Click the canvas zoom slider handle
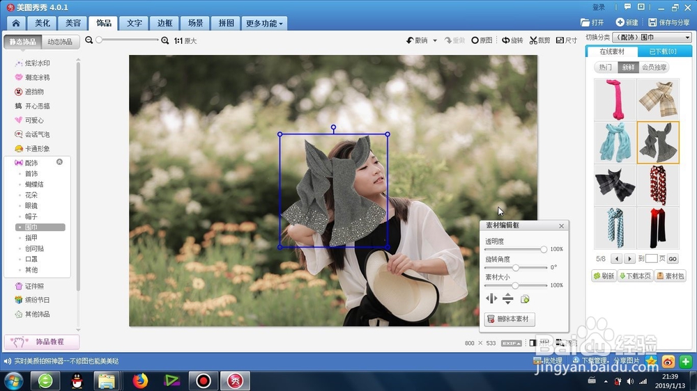697x391 pixels. coord(99,40)
